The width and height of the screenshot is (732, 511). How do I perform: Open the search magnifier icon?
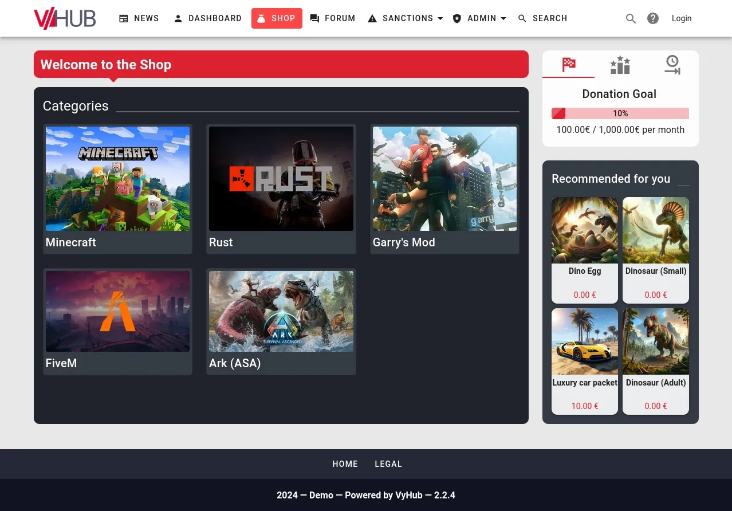point(631,18)
